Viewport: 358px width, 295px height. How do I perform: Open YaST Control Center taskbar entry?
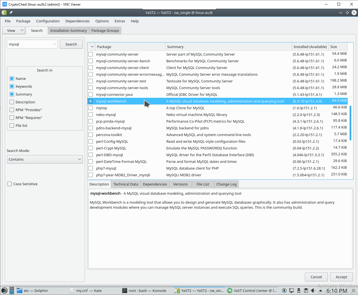(x=252, y=291)
